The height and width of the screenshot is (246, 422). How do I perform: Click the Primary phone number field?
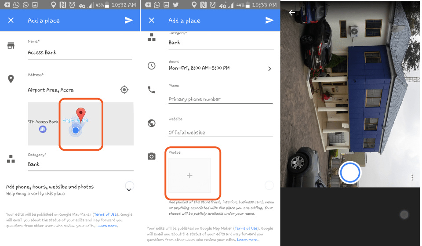(x=220, y=99)
